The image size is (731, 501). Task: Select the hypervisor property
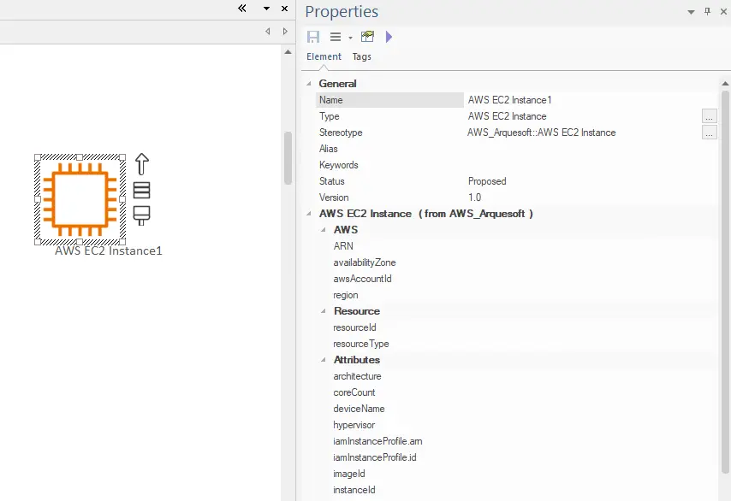click(x=354, y=425)
